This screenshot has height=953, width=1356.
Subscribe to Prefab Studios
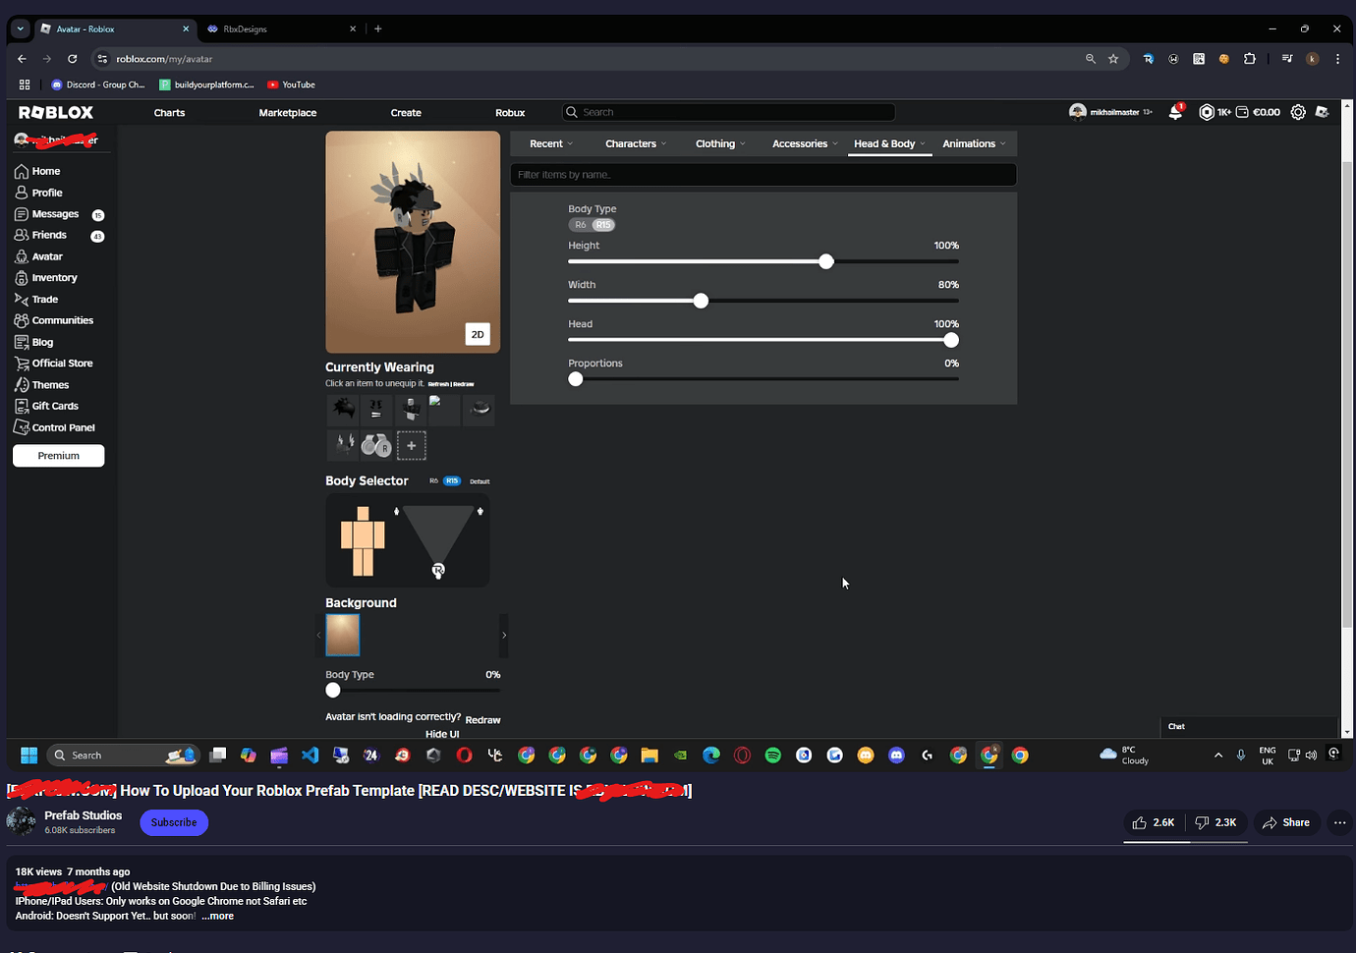pyautogui.click(x=174, y=822)
